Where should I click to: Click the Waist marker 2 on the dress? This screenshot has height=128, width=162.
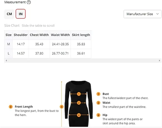click(x=79, y=103)
